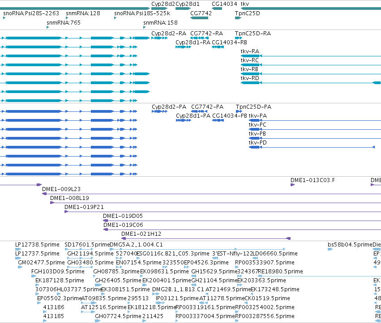Select the CG7742-PA protein track
Image resolution: width=381 pixels, height=323 pixels.
tap(207, 107)
